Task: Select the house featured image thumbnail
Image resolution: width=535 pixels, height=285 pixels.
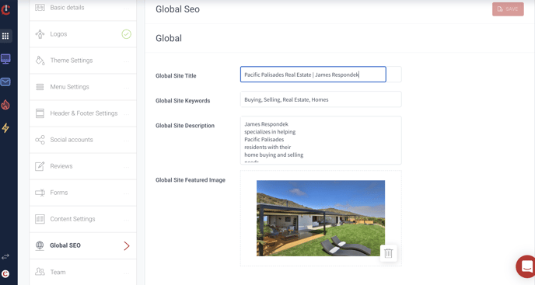Action: click(x=320, y=218)
